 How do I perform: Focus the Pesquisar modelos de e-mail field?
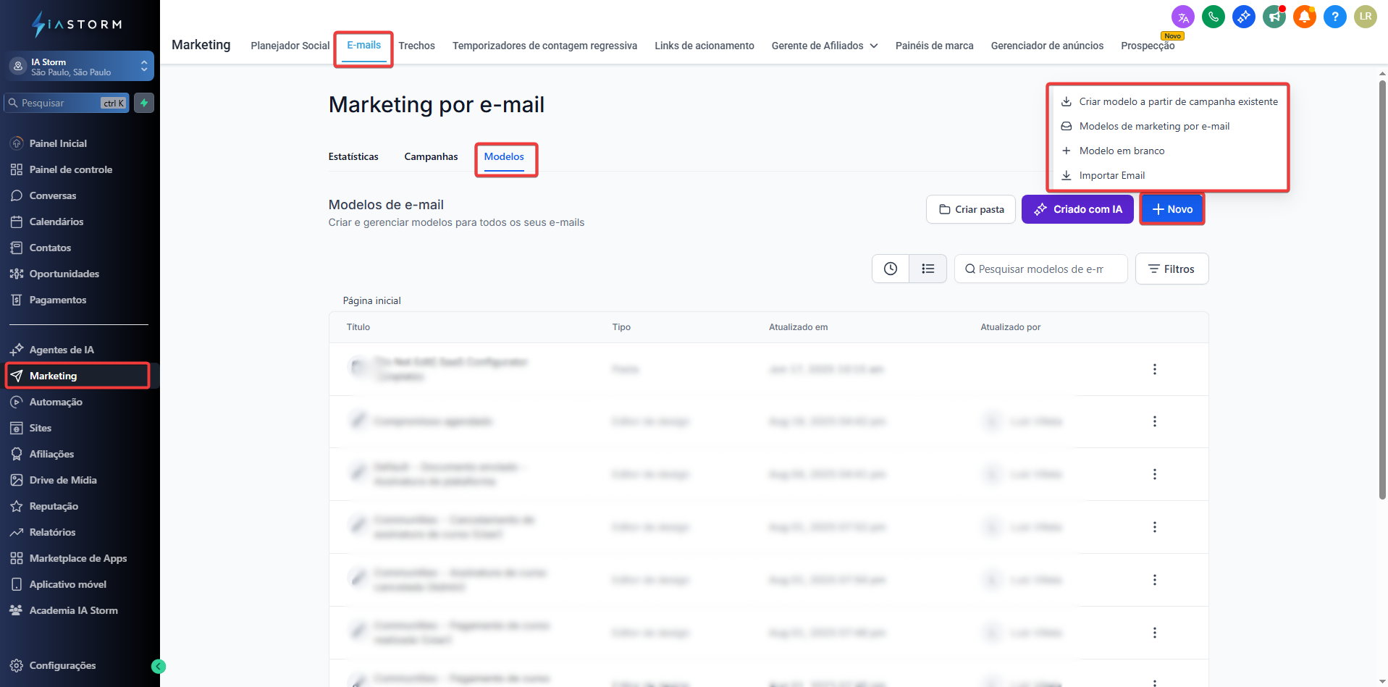[1040, 269]
